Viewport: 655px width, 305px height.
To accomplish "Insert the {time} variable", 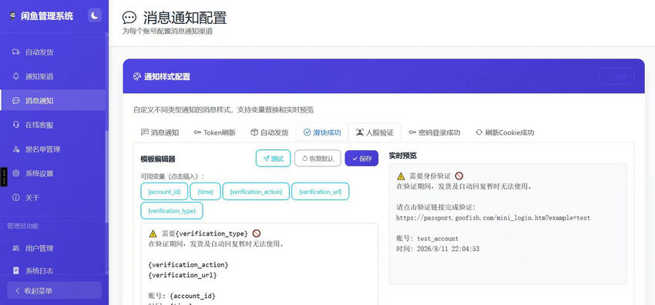I will pos(205,192).
